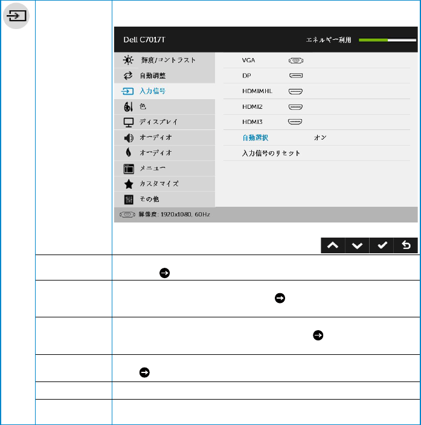Image resolution: width=421 pixels, height=425 pixels.
Task: Confirm with the checkmark button
Action: click(382, 245)
